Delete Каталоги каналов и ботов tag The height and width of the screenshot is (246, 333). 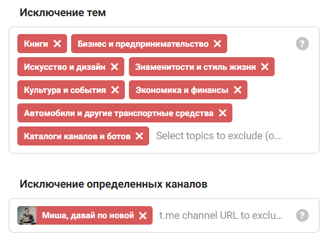point(139,136)
